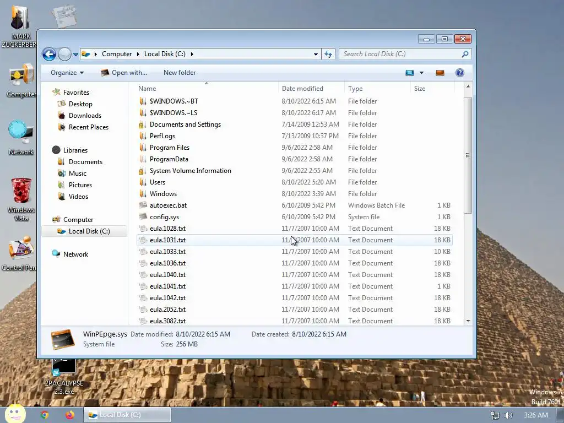This screenshot has height=423, width=564.
Task: Select file eula.1031.txt
Action: tap(294, 240)
